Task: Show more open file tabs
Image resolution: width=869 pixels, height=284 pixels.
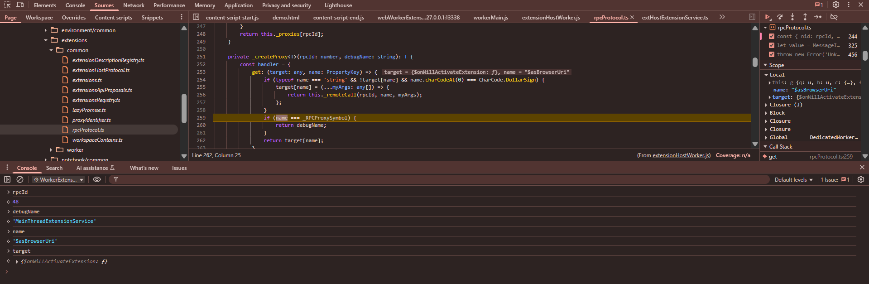Action: tap(722, 17)
